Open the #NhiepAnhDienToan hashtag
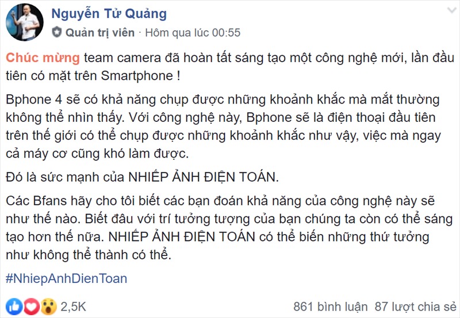 (x=66, y=278)
